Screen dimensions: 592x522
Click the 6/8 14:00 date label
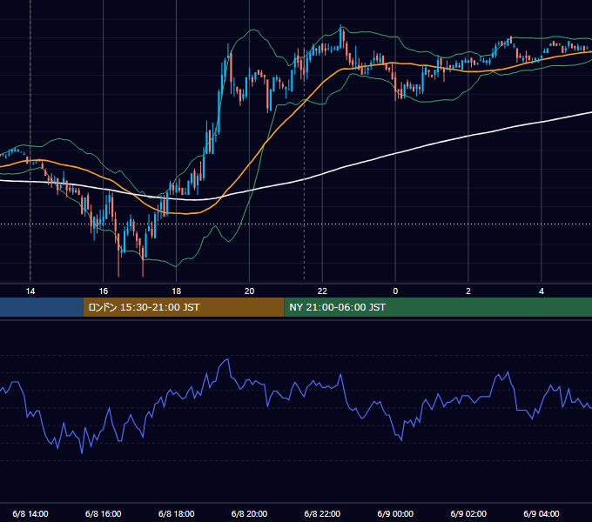30,513
